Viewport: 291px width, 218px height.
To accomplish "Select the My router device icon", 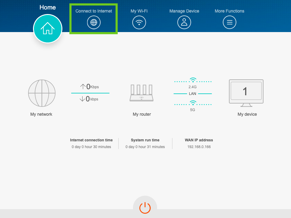I will click(142, 93).
